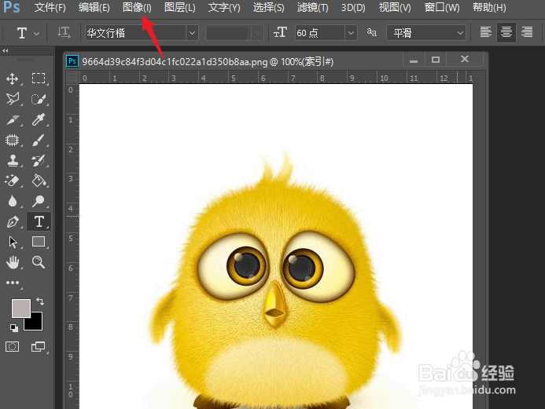Right align the text
Image resolution: width=545 pixels, height=409 pixels.
coord(527,33)
